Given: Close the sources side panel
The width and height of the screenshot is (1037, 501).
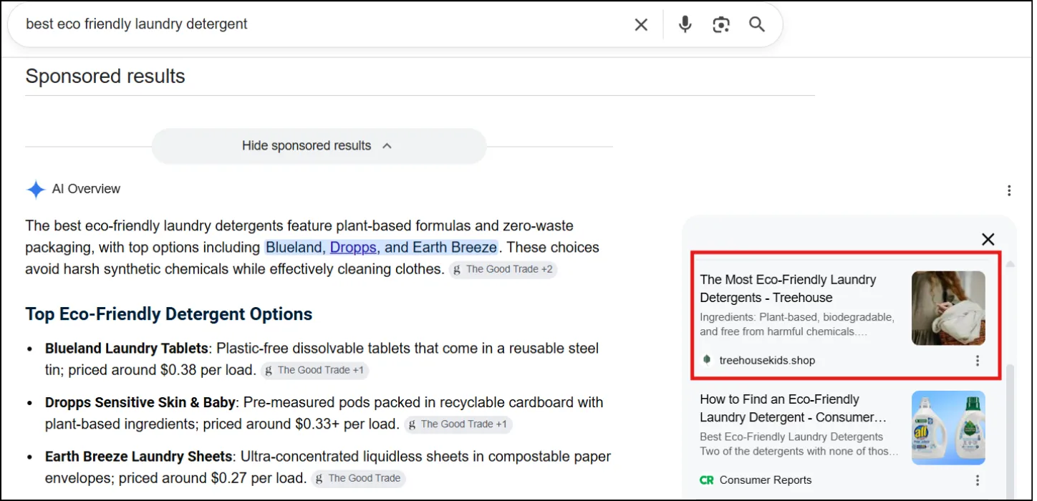Looking at the screenshot, I should [988, 239].
